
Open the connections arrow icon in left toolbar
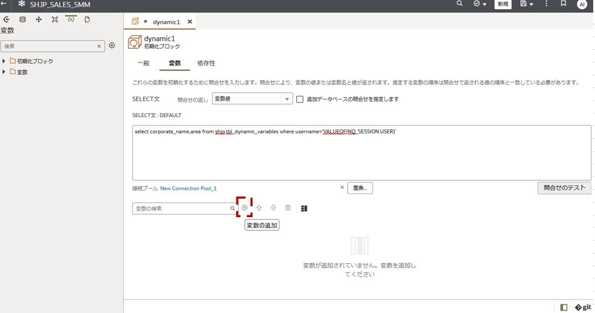pyautogui.click(x=7, y=19)
